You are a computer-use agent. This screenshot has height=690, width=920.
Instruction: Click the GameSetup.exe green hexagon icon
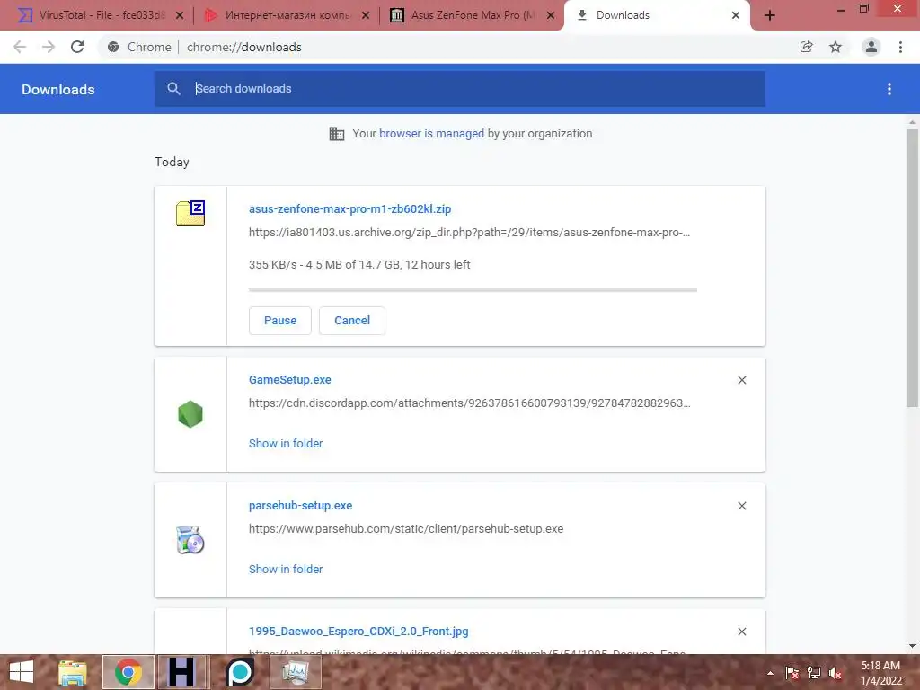[190, 414]
